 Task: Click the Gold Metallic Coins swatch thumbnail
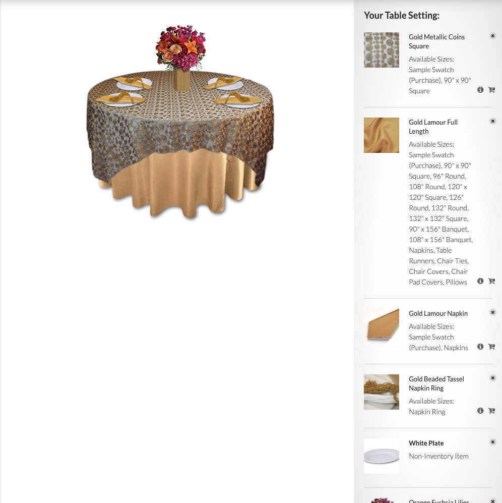382,50
